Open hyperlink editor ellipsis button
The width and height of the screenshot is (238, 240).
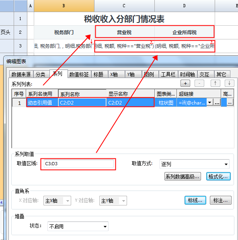[x=217, y=103]
